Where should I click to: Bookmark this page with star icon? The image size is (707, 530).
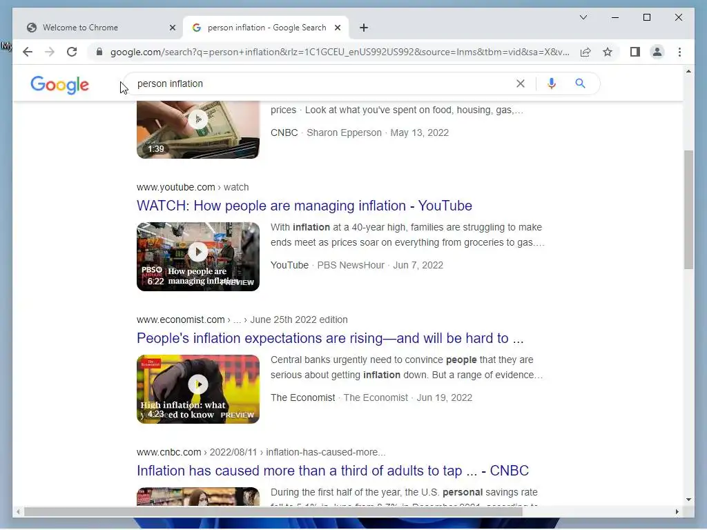pos(608,52)
